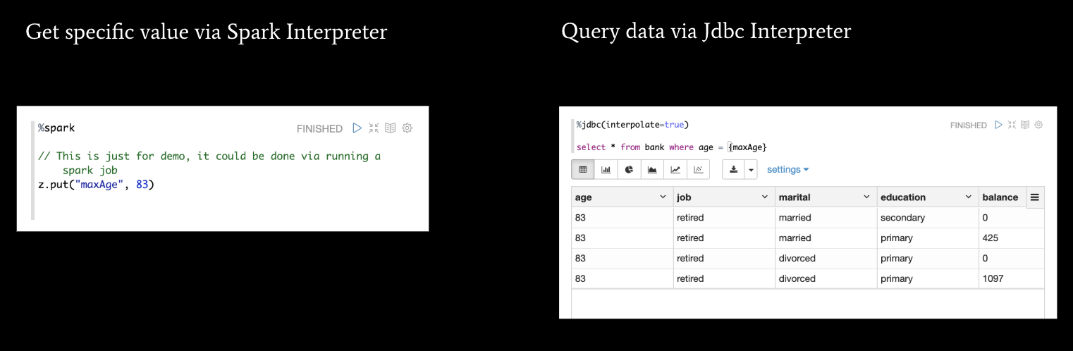The width and height of the screenshot is (1073, 351).
Task: Toggle output book icon in %jdbc paragraph
Action: click(x=1025, y=125)
